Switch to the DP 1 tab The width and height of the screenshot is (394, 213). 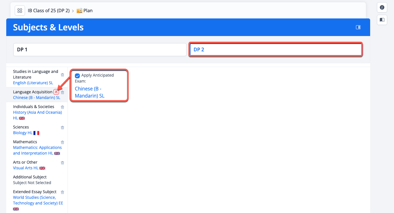click(100, 50)
